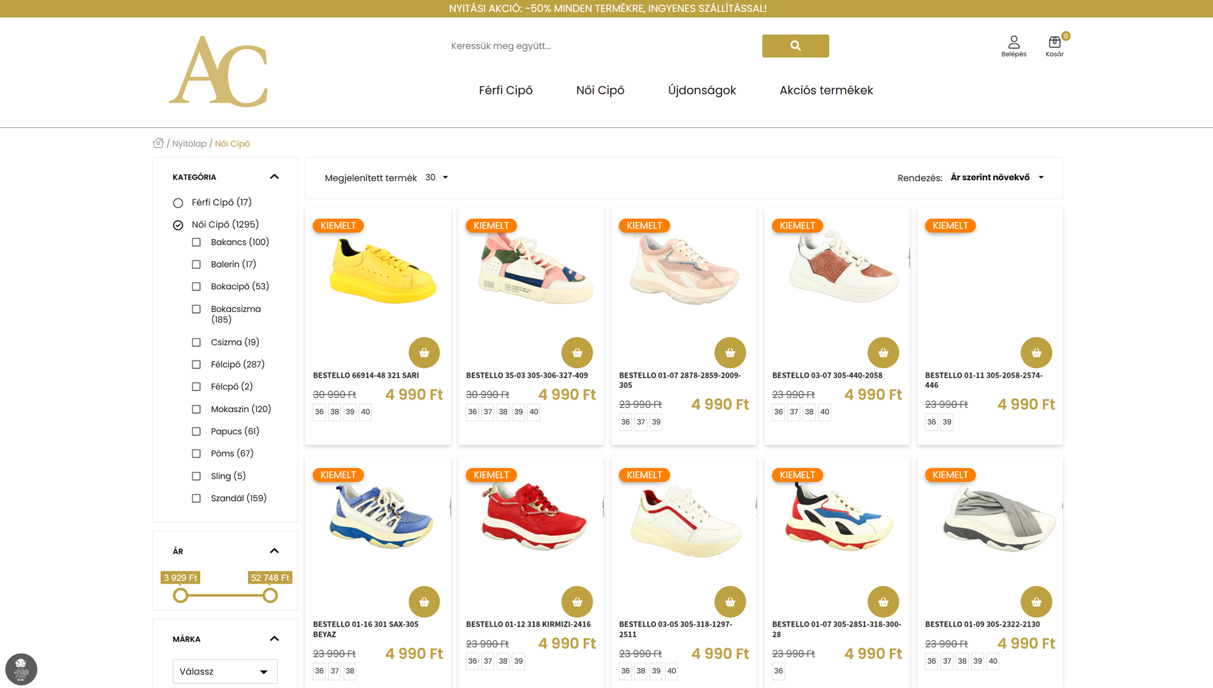Open BESTELLO 01-12 318 KIRMIZI-2416 product title
The image size is (1213, 688).
[x=528, y=624]
